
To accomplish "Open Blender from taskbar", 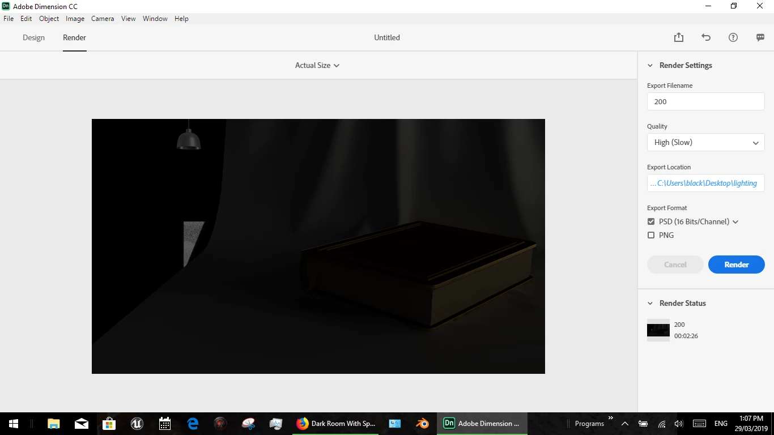I will point(422,423).
